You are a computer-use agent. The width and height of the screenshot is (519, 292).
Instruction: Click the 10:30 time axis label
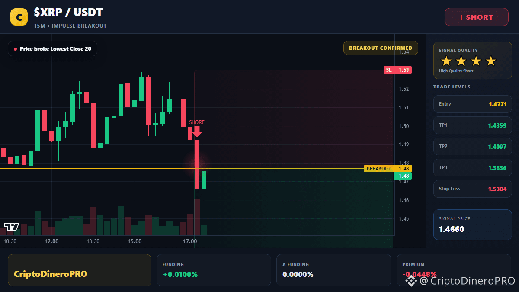pyautogui.click(x=10, y=241)
